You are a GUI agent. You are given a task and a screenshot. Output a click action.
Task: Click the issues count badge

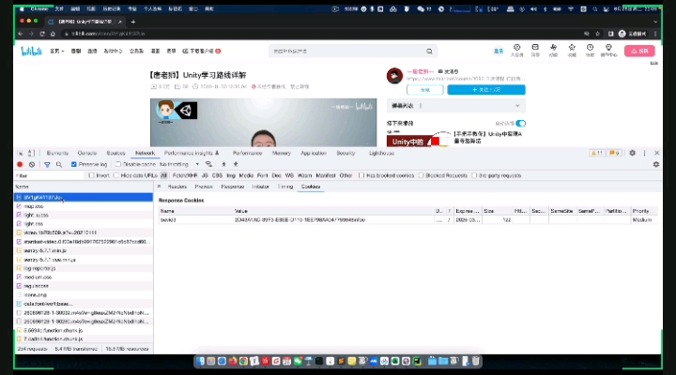(614, 153)
